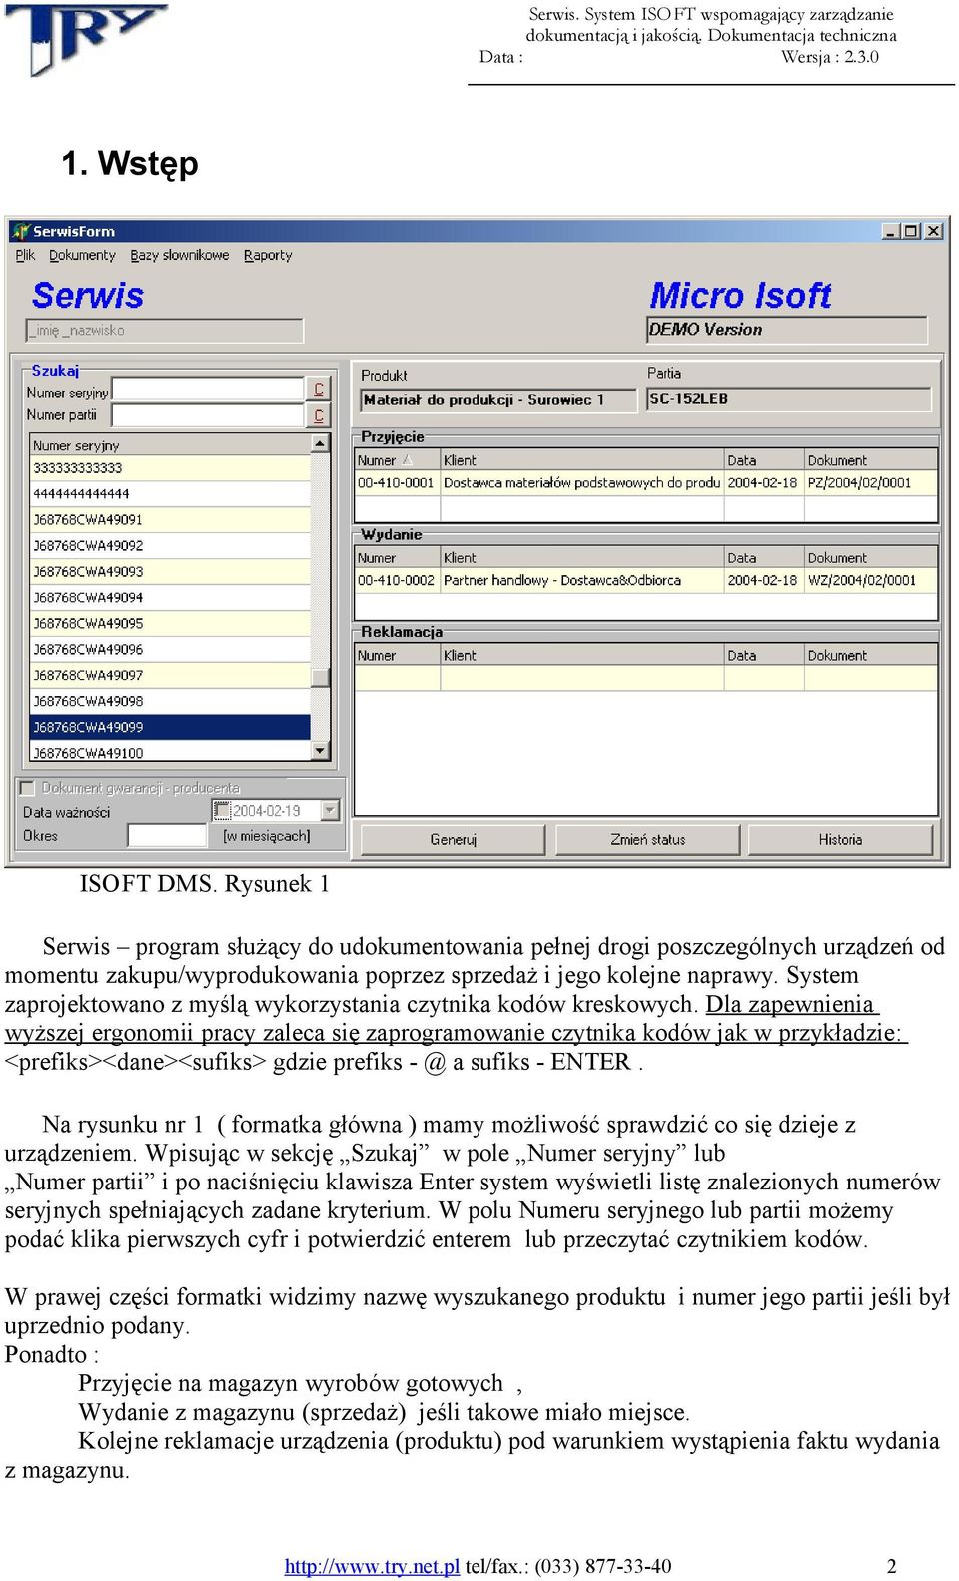959x1581 pixels.
Task: Click the Okres months input field
Action: tap(167, 835)
